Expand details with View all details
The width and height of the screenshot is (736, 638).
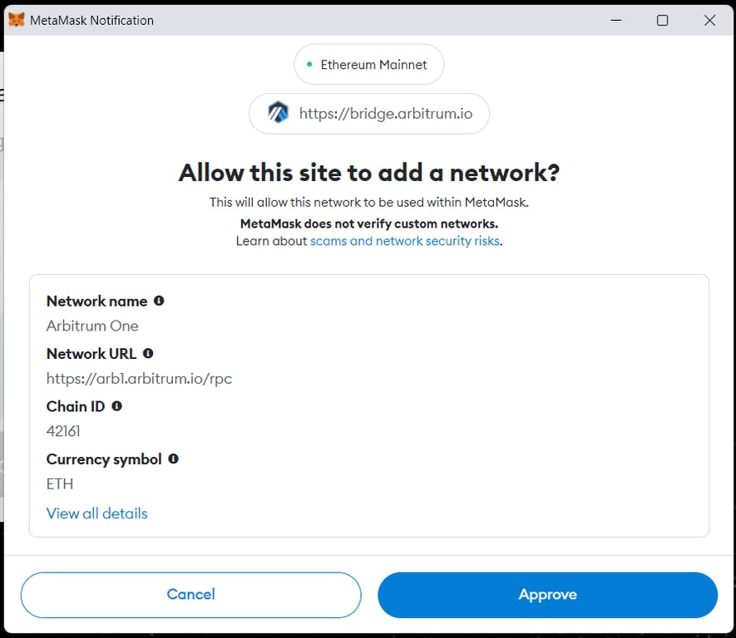(x=96, y=513)
